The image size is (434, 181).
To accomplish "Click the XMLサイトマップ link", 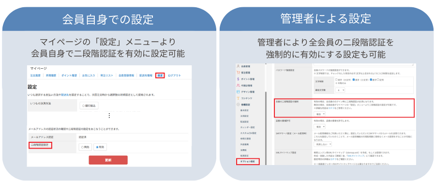I will click(x=356, y=156).
